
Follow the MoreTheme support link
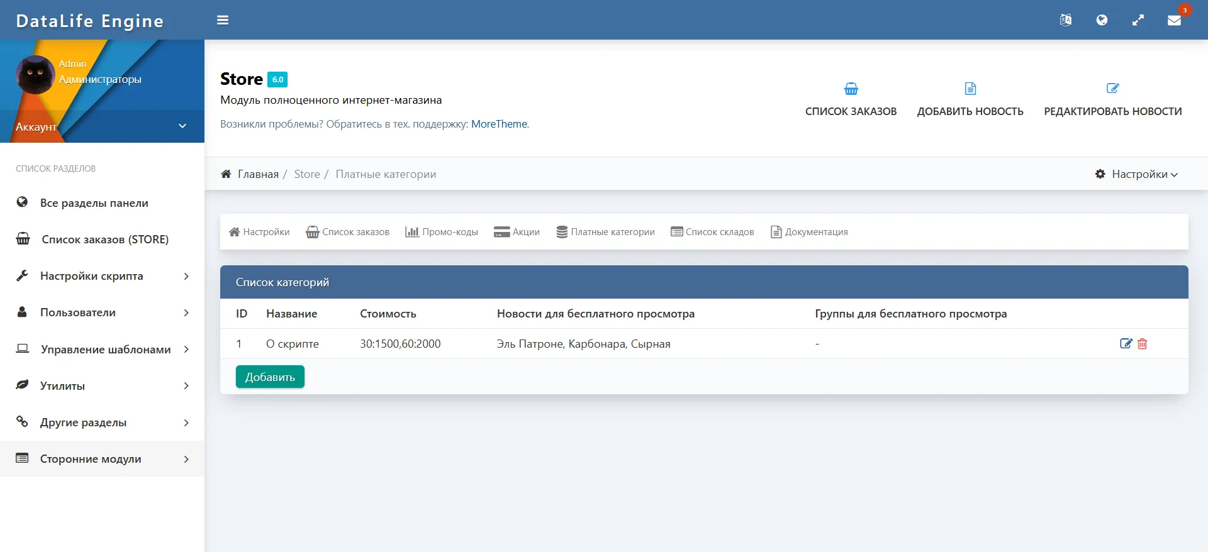[499, 124]
